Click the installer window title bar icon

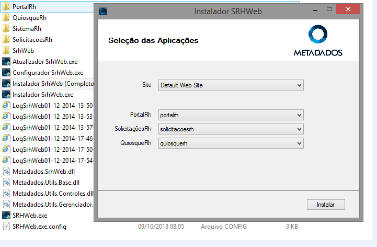(x=103, y=10)
